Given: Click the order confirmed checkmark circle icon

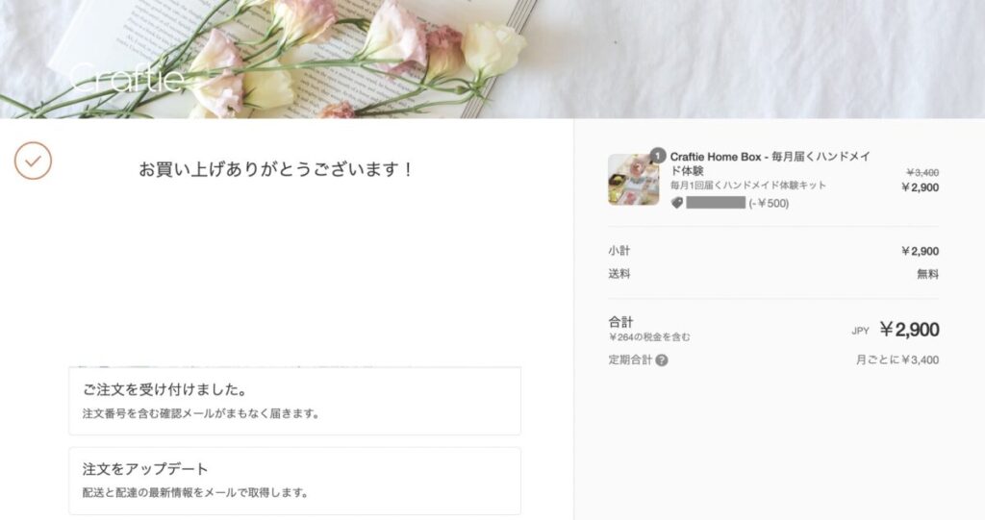Looking at the screenshot, I should 34,161.
